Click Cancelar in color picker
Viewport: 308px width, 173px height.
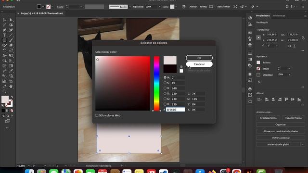pos(199,64)
